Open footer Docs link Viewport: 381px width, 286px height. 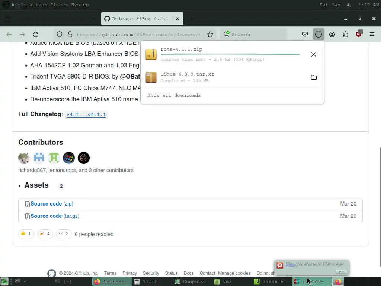pyautogui.click(x=189, y=273)
